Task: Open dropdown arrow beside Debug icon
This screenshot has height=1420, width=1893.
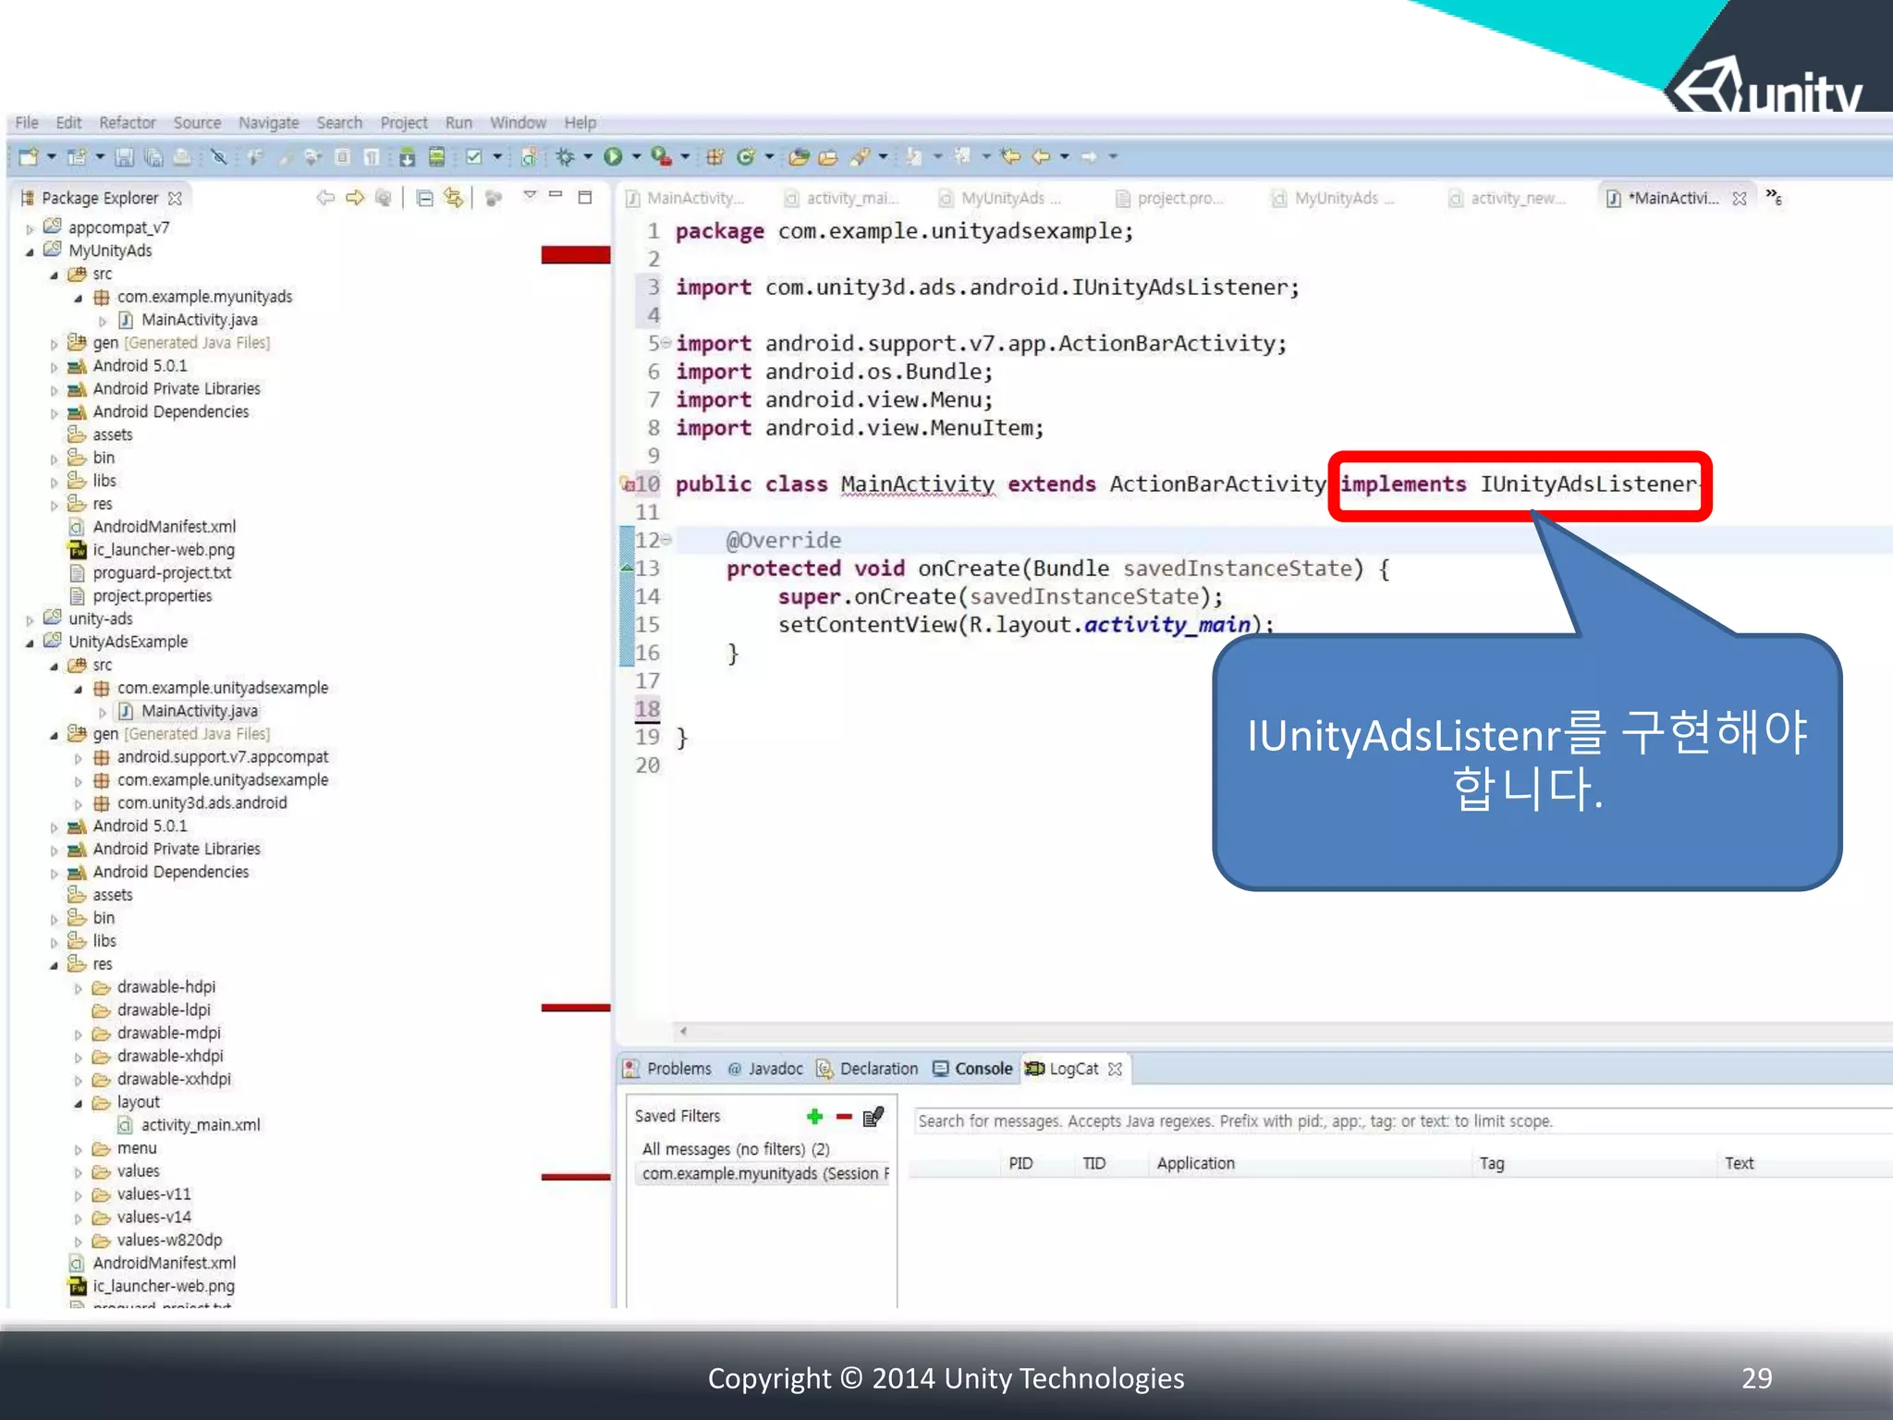Action: coord(588,157)
